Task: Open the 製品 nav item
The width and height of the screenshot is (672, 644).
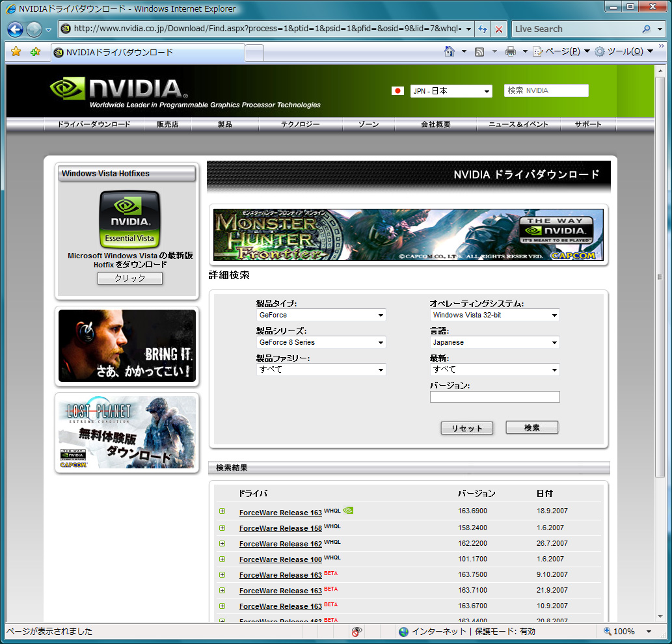Action: (225, 124)
